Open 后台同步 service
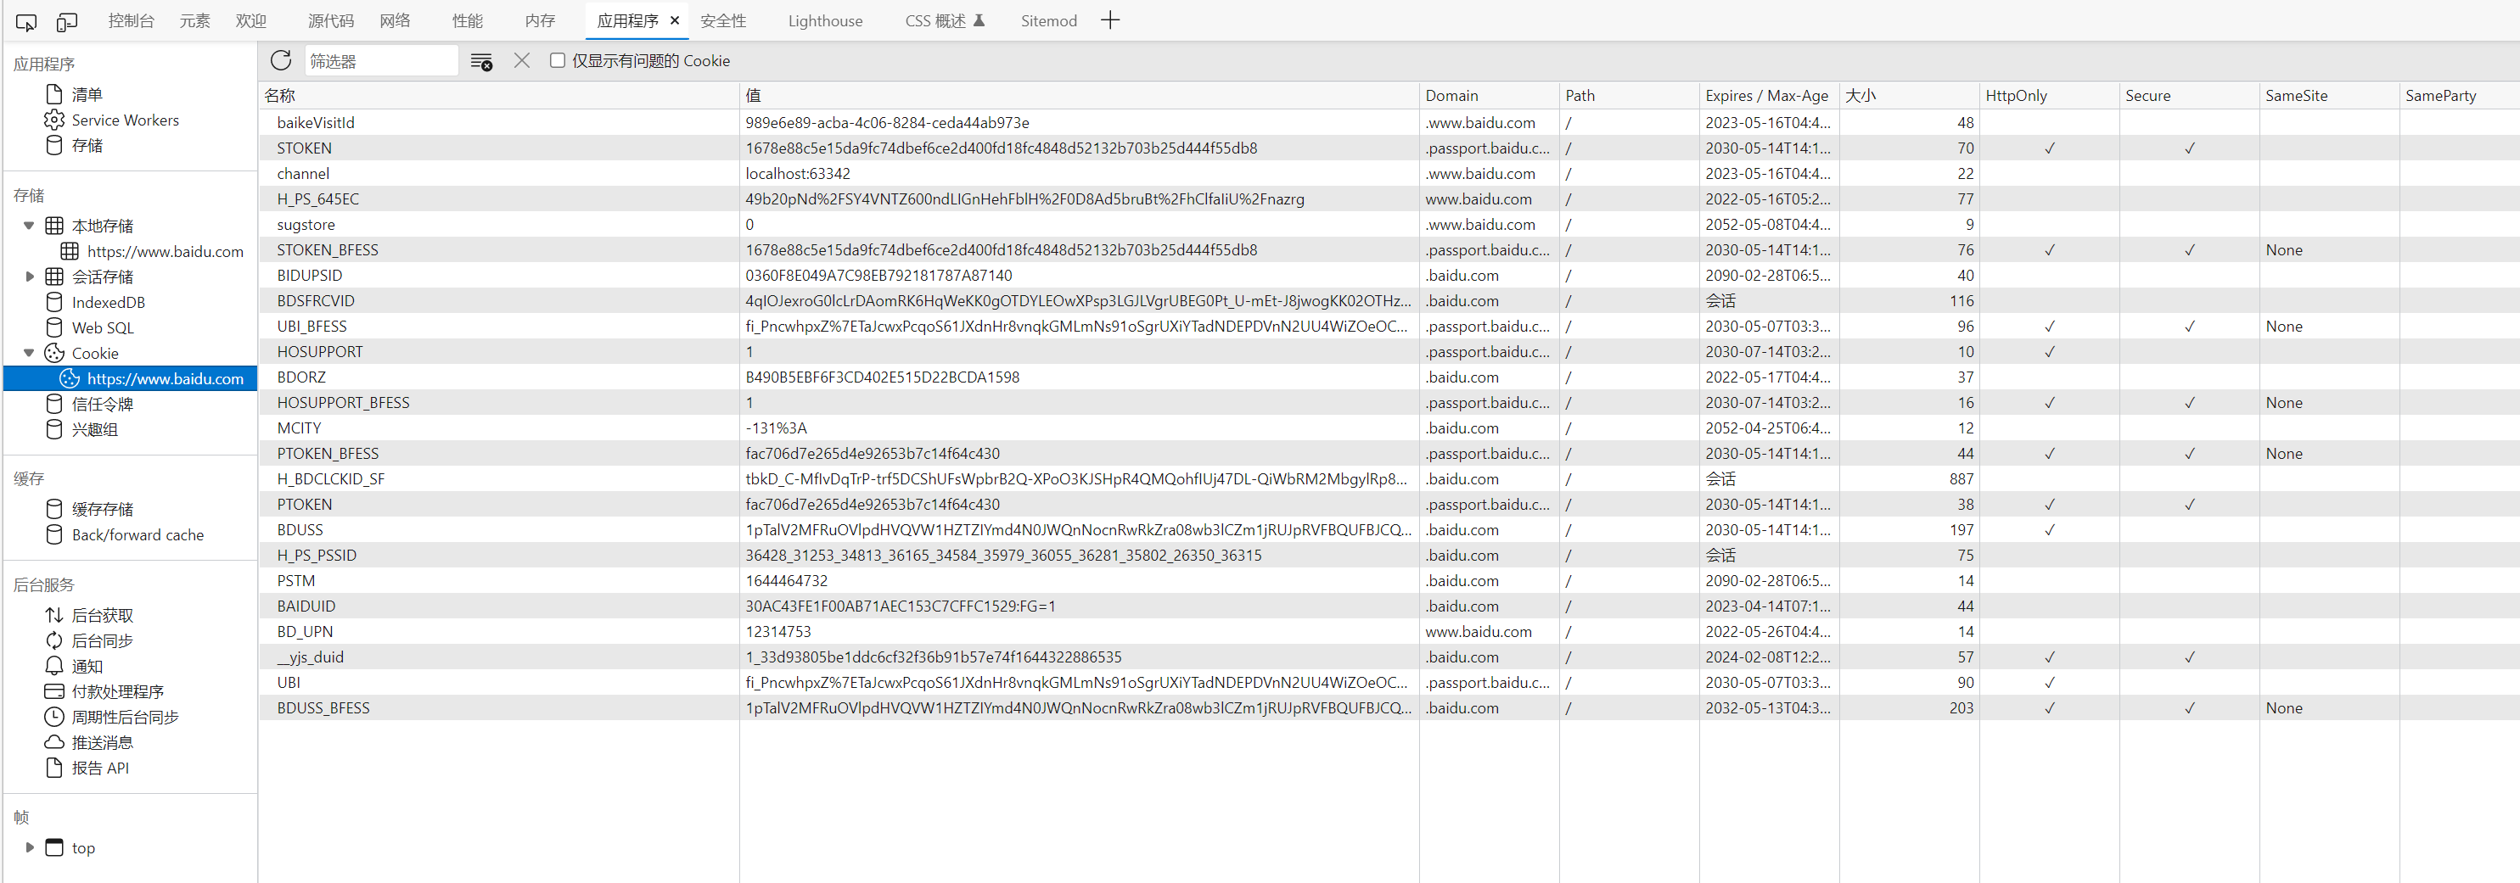This screenshot has width=2520, height=883. click(x=103, y=640)
